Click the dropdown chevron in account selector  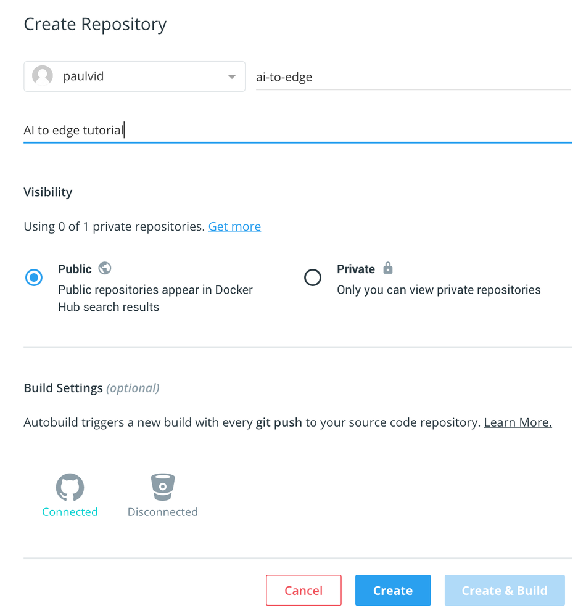pyautogui.click(x=231, y=76)
